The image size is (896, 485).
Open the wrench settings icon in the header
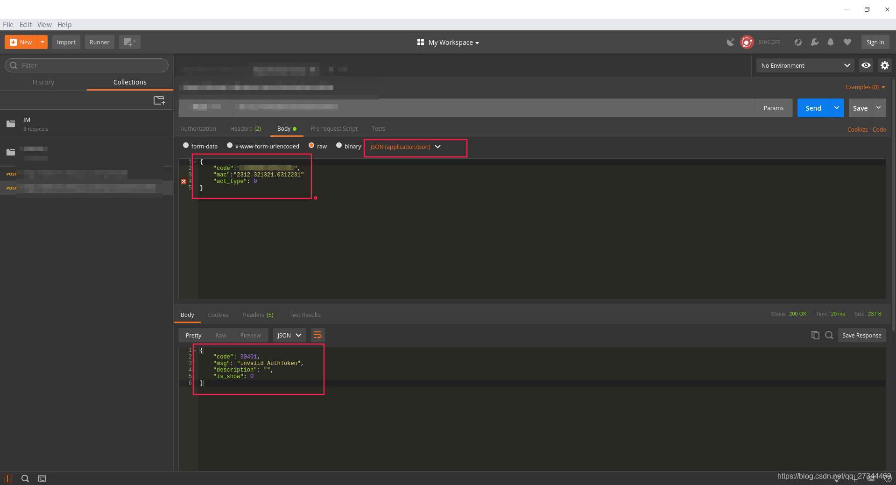pos(815,42)
